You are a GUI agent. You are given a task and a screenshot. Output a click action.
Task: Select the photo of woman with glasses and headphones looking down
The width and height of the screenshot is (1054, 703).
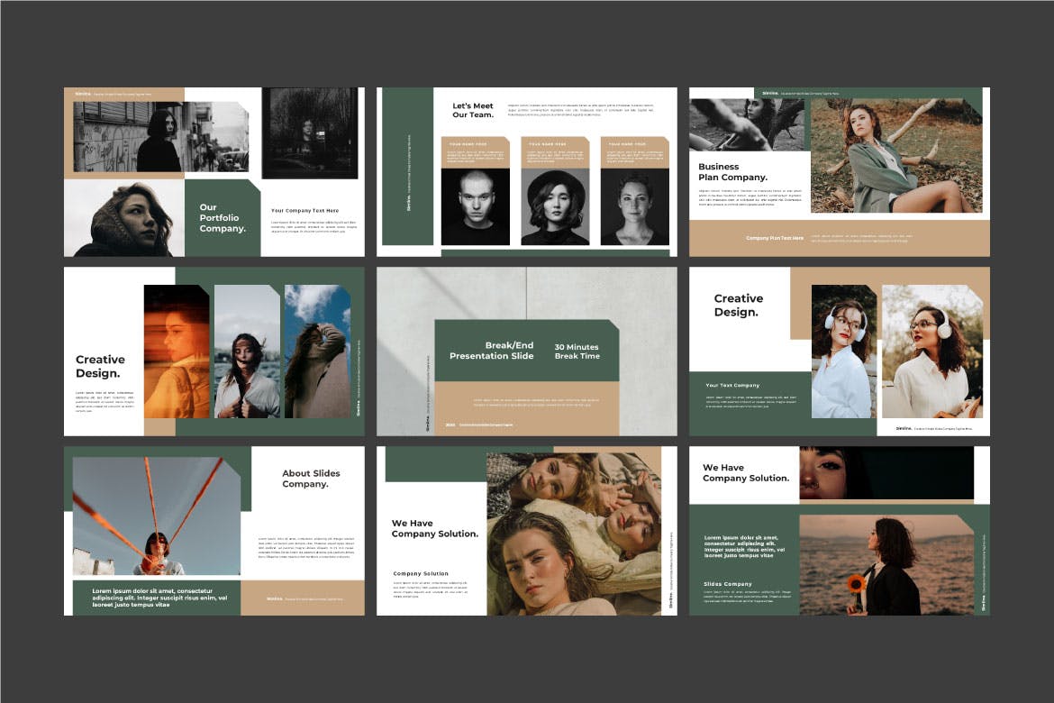click(843, 351)
